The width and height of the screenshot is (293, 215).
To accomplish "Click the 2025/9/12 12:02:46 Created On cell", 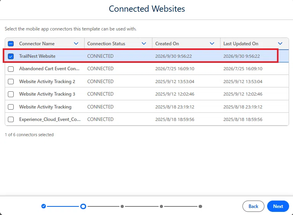I will (x=175, y=94).
